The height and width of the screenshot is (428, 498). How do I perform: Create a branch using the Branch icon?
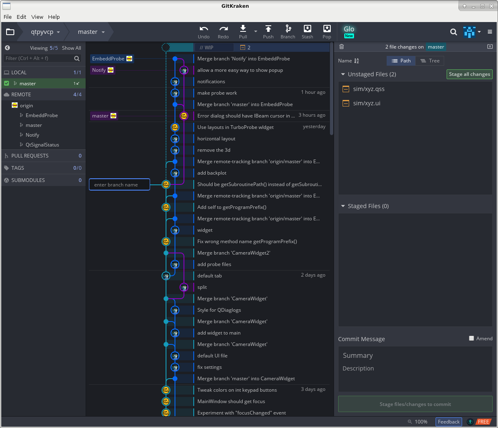[x=288, y=28]
